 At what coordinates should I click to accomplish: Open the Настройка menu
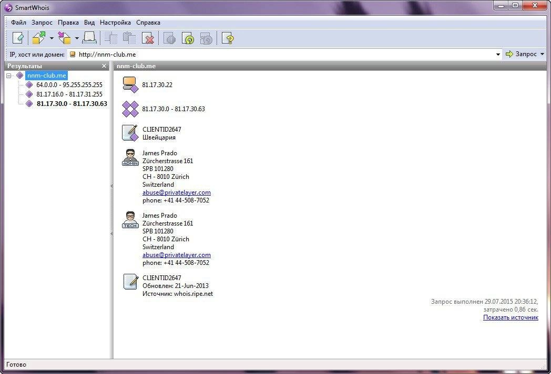click(x=115, y=23)
